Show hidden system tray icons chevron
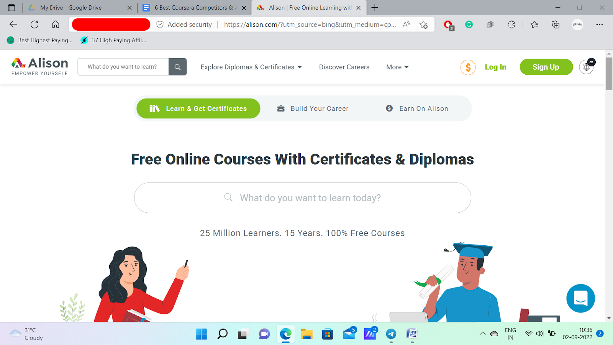 point(482,333)
